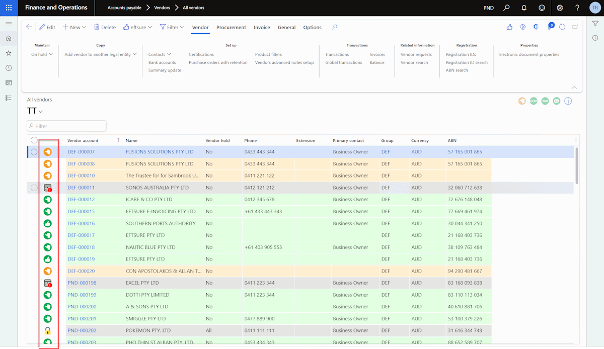Viewport: 604px width, 349px height.
Task: Click the orange status icon for DEF-000008
Action: tap(47, 164)
